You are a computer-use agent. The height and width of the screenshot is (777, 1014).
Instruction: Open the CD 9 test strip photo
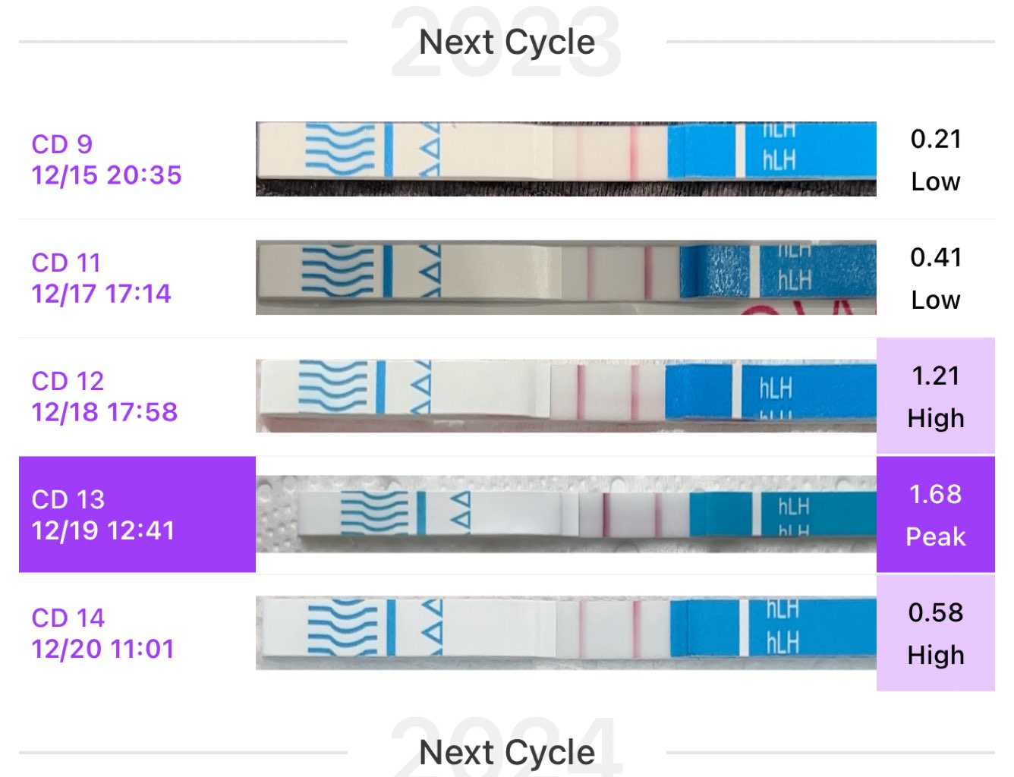pos(565,159)
